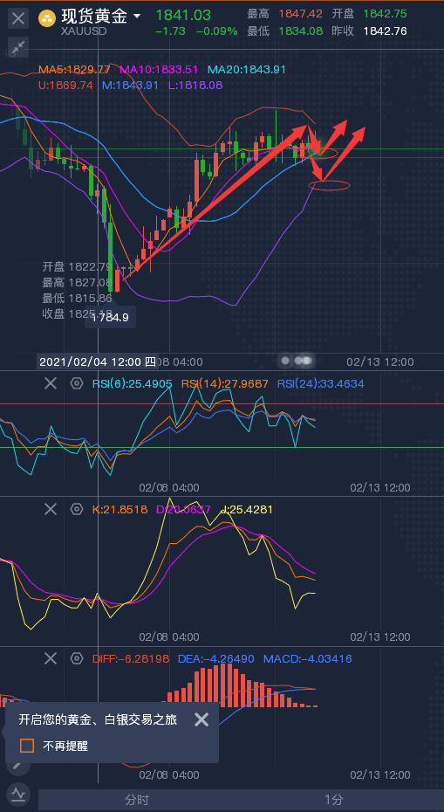Image resolution: width=444 pixels, height=812 pixels.
Task: Click the candle 开盘 1822.79 tooltip value
Action: click(x=90, y=266)
